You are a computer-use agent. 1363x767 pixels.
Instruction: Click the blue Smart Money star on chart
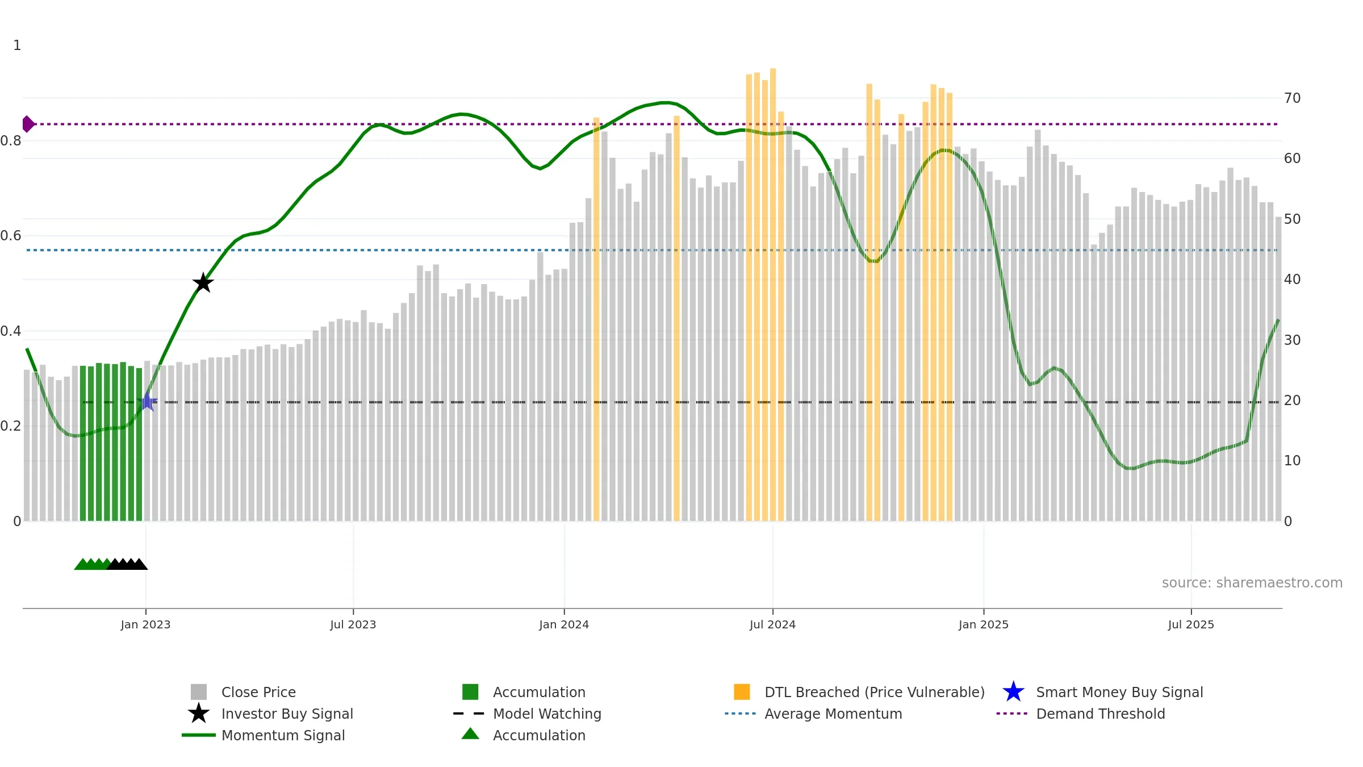(x=147, y=401)
